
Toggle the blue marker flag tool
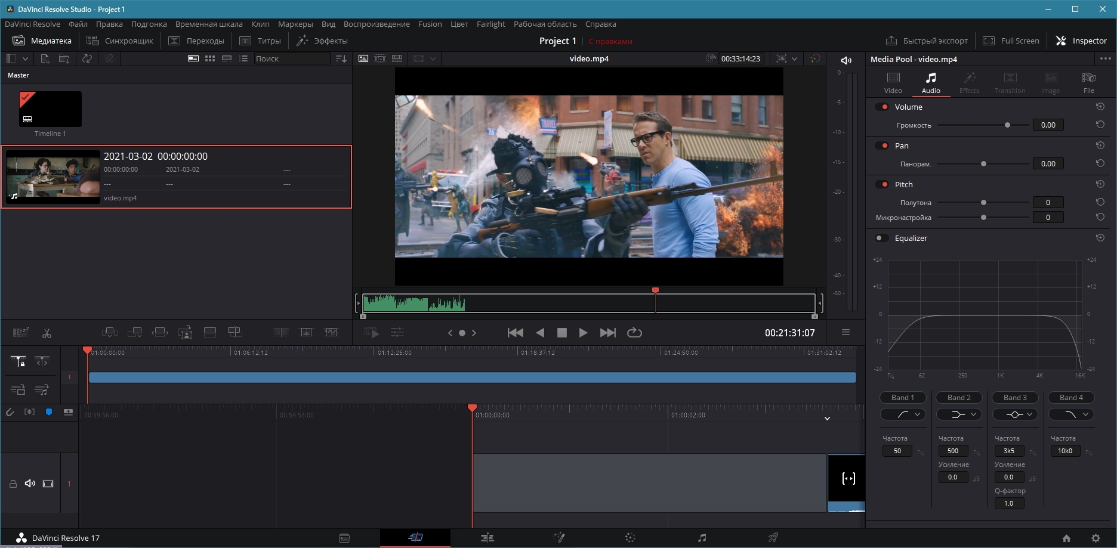coord(49,412)
